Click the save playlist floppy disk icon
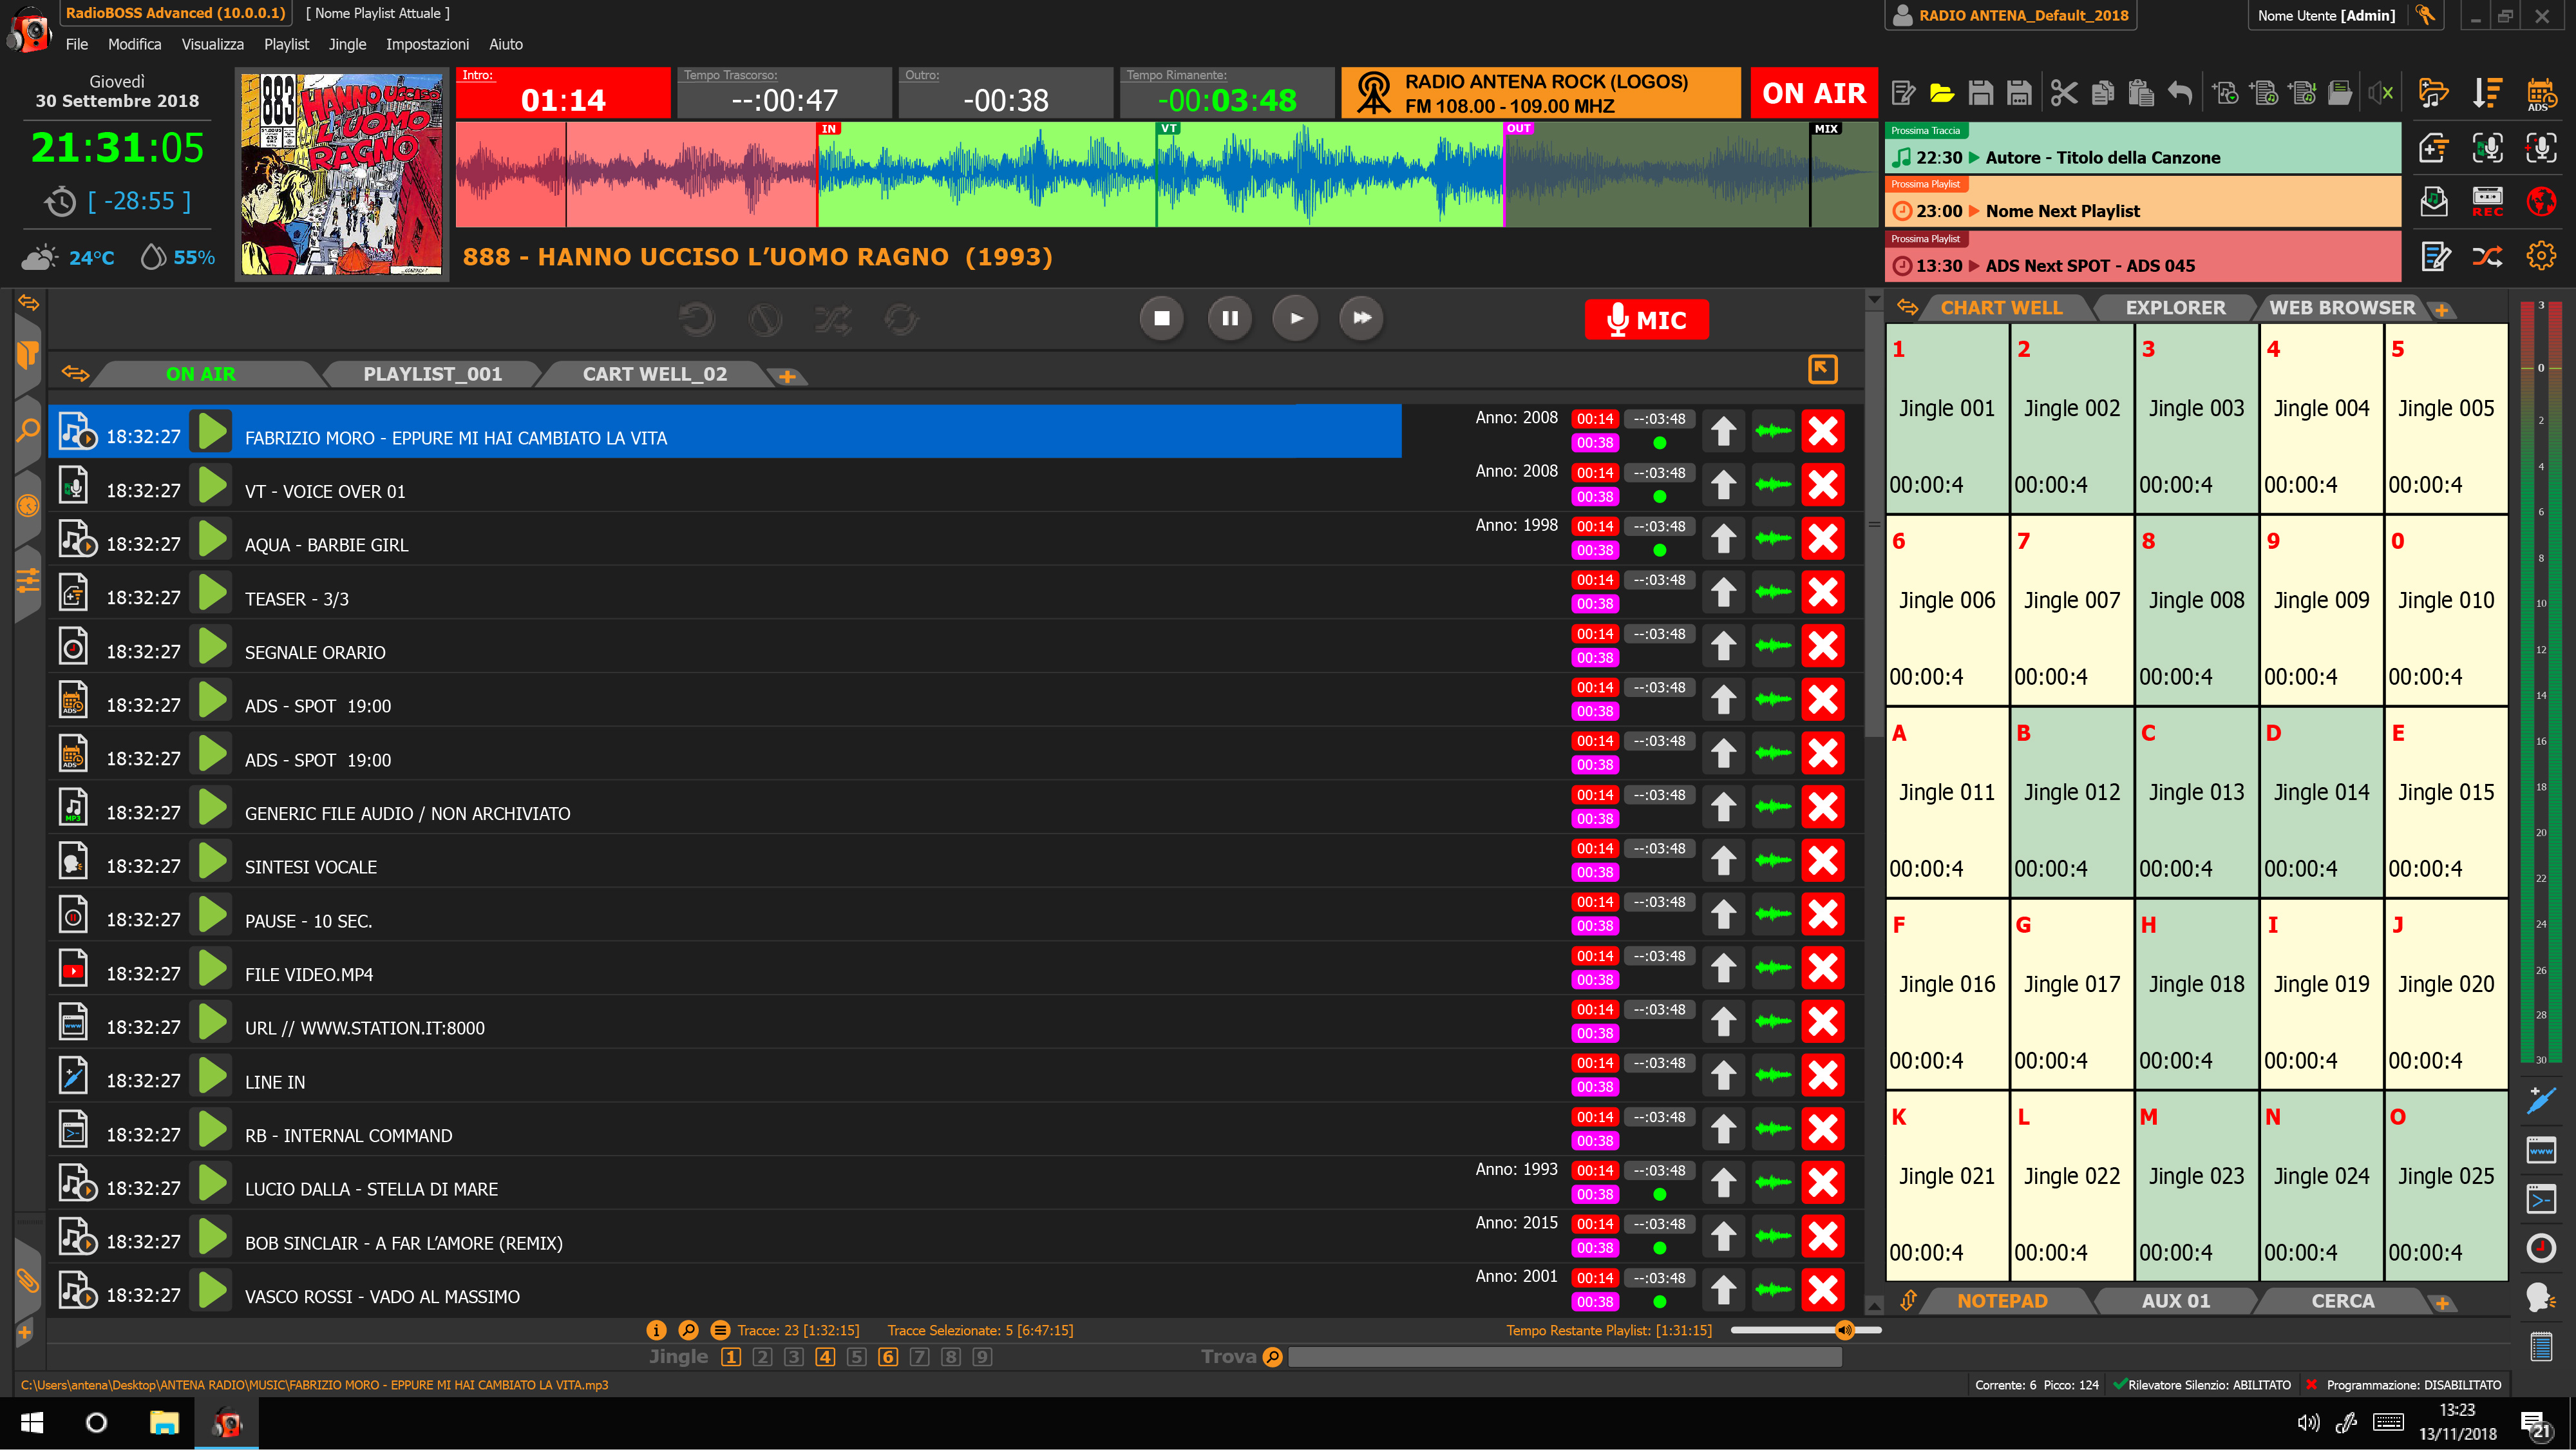The image size is (2576, 1450). pos(1980,93)
